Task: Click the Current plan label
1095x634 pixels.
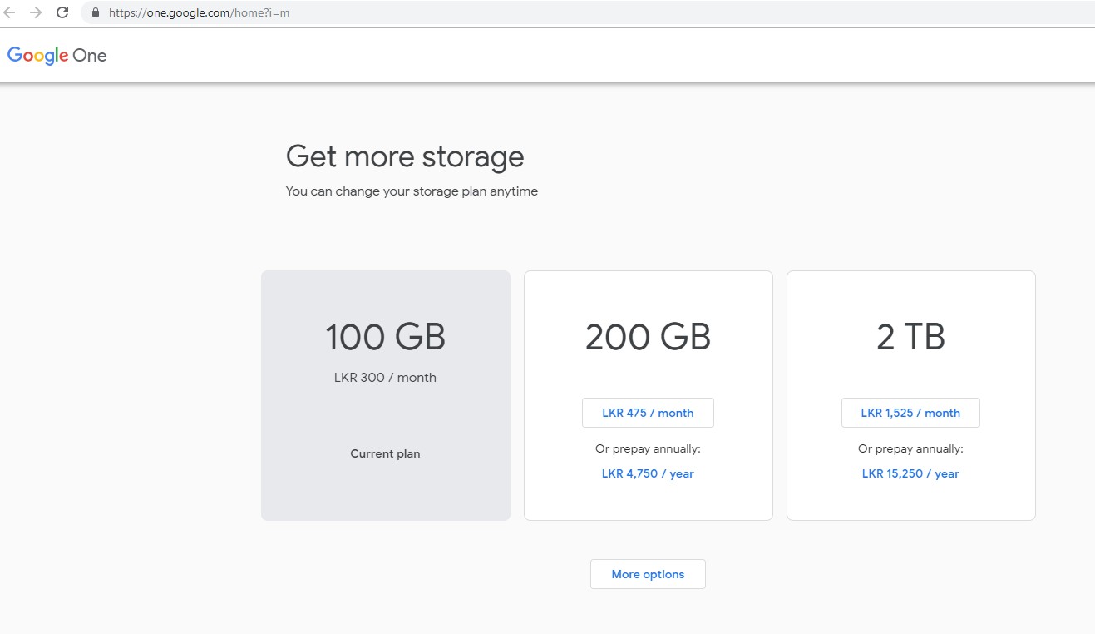Action: [x=385, y=453]
